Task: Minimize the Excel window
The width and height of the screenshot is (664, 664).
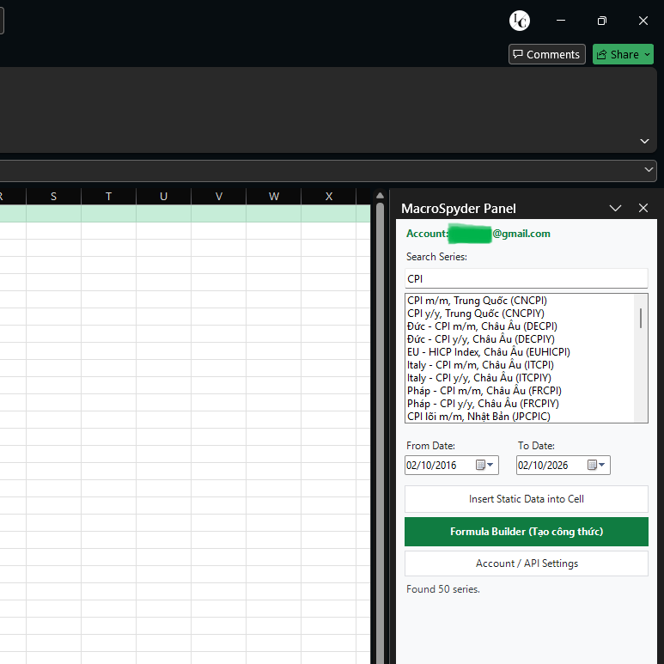Action: 561,21
